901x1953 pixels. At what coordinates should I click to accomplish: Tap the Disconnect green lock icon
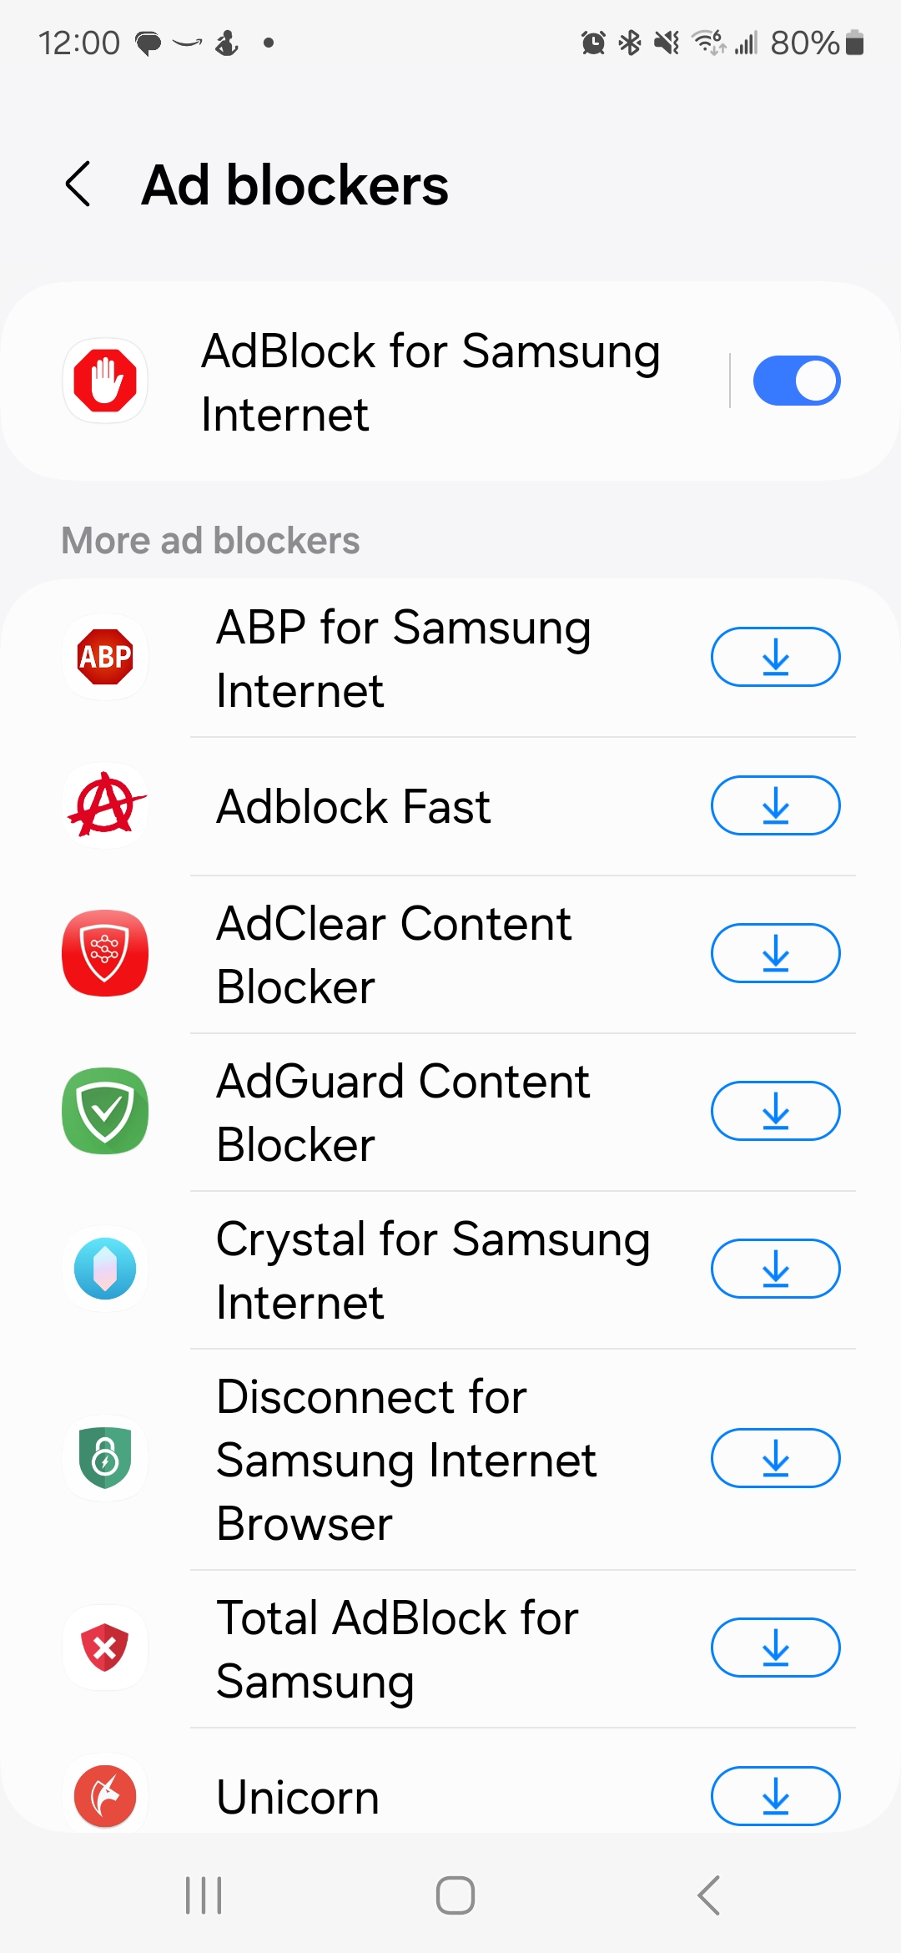tap(105, 1458)
